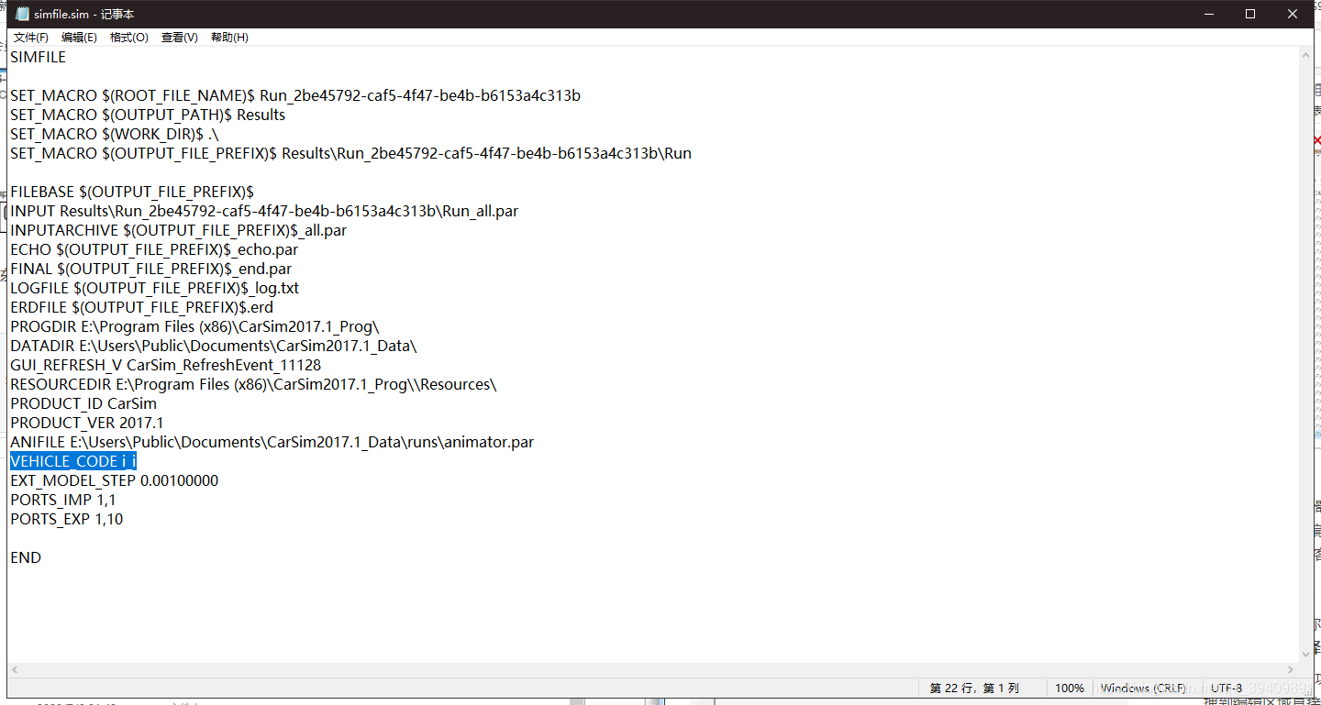Click the PROGDIR CarSim2017.1_Prog line
Screen dimensions: 1321x705
click(194, 326)
